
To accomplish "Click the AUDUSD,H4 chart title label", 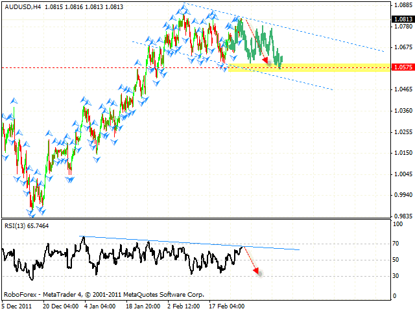I will click(x=20, y=6).
